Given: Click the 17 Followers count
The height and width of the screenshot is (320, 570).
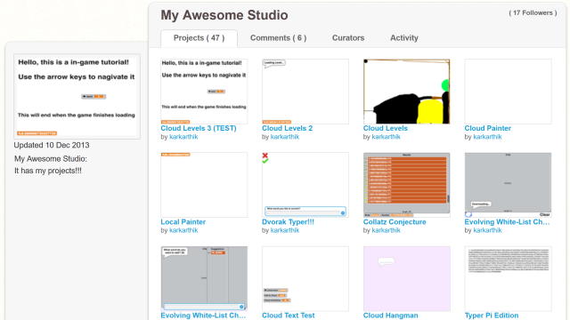Looking at the screenshot, I should (x=533, y=12).
